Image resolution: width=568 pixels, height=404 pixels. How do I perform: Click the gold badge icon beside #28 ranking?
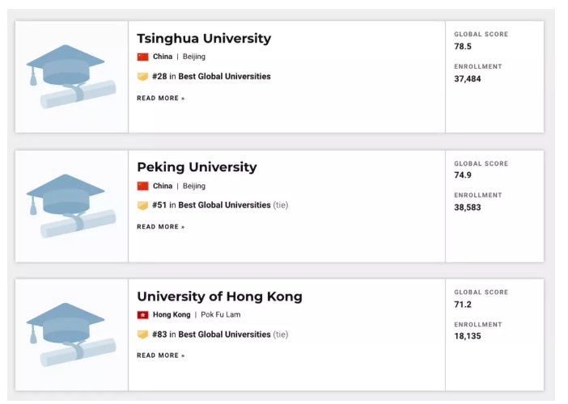(142, 77)
